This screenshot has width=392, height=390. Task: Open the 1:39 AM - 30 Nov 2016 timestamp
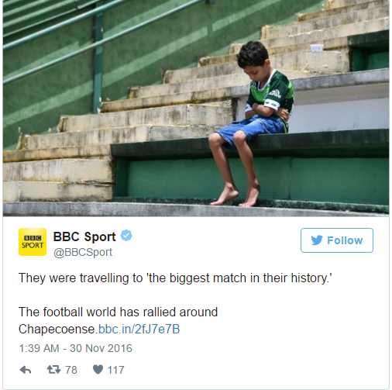pos(75,348)
